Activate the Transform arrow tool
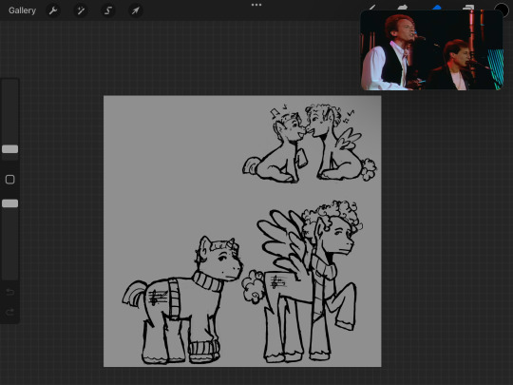Viewport: 513px width, 385px height. pos(136,10)
